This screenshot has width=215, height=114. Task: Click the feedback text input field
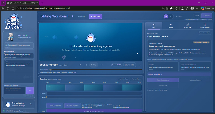(x=14, y=90)
